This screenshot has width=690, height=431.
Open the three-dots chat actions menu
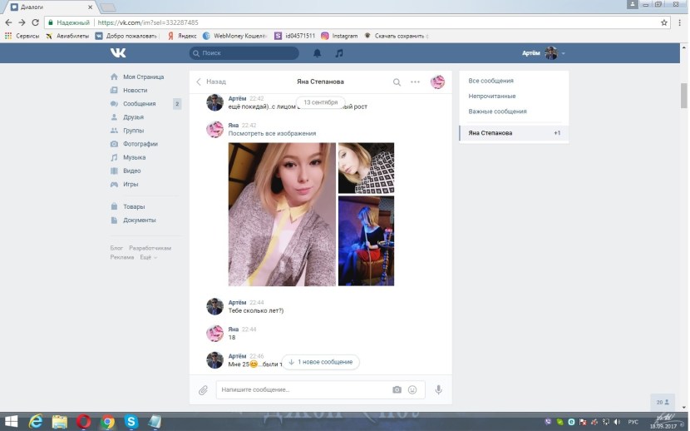[415, 82]
